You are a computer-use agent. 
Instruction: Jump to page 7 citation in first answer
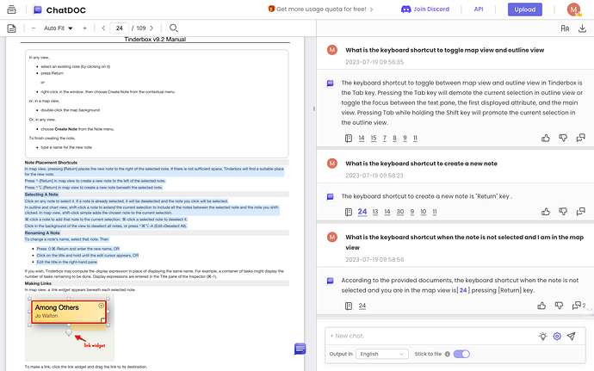click(x=385, y=139)
